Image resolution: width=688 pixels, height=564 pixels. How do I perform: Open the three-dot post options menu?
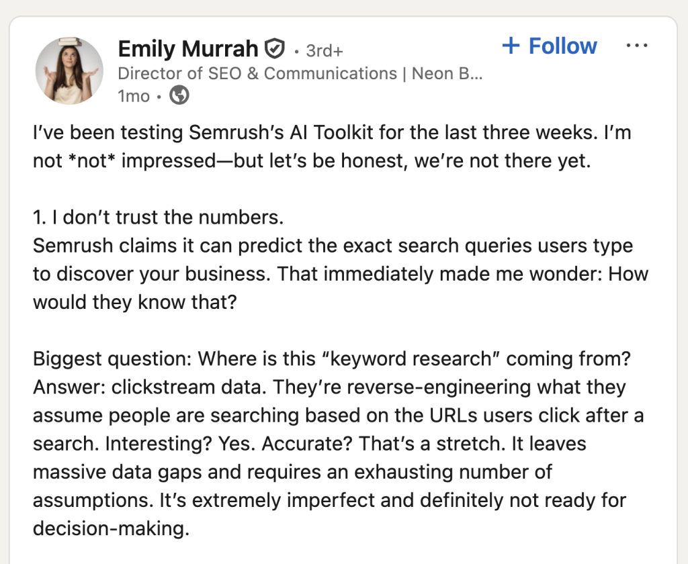[x=636, y=46]
